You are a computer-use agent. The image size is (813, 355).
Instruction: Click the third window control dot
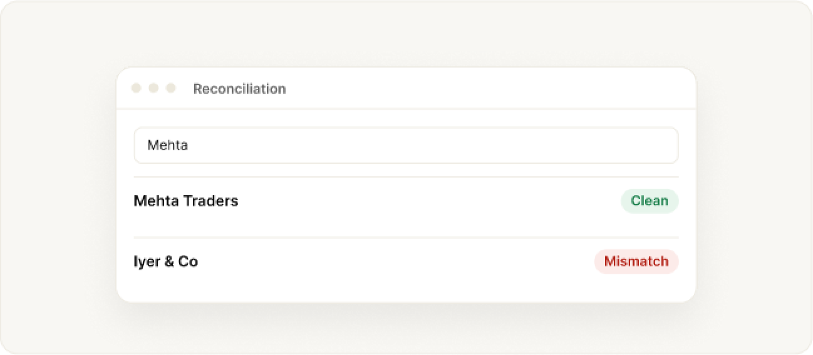(170, 88)
